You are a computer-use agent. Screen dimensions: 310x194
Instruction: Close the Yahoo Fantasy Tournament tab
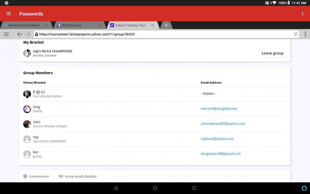(153, 25)
